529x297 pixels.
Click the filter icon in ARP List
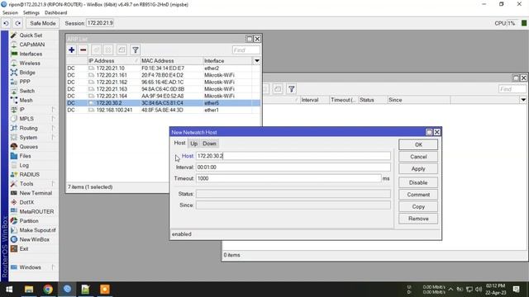click(136, 49)
